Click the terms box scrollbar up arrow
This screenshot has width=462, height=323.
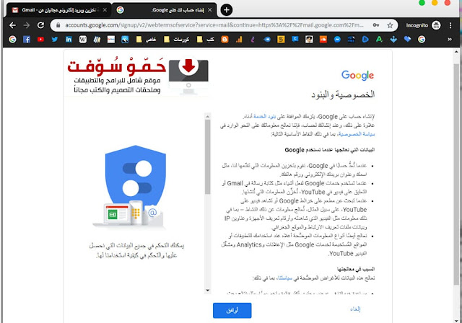207,116
